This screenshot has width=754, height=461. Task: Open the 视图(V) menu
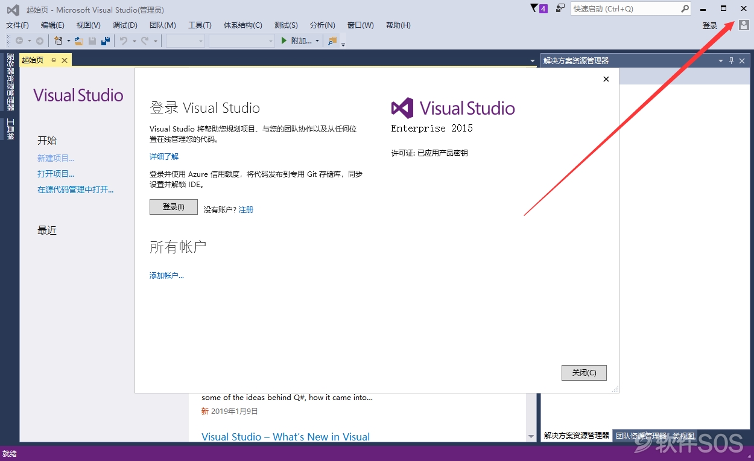point(89,25)
